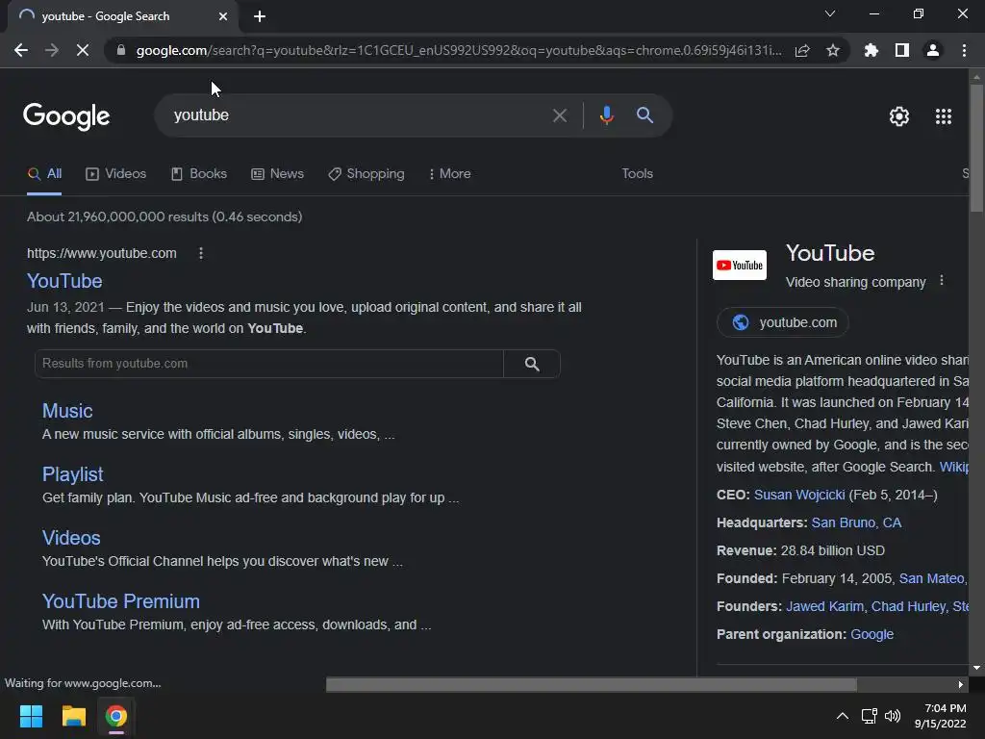Switch to Shopping results tab

point(366,174)
